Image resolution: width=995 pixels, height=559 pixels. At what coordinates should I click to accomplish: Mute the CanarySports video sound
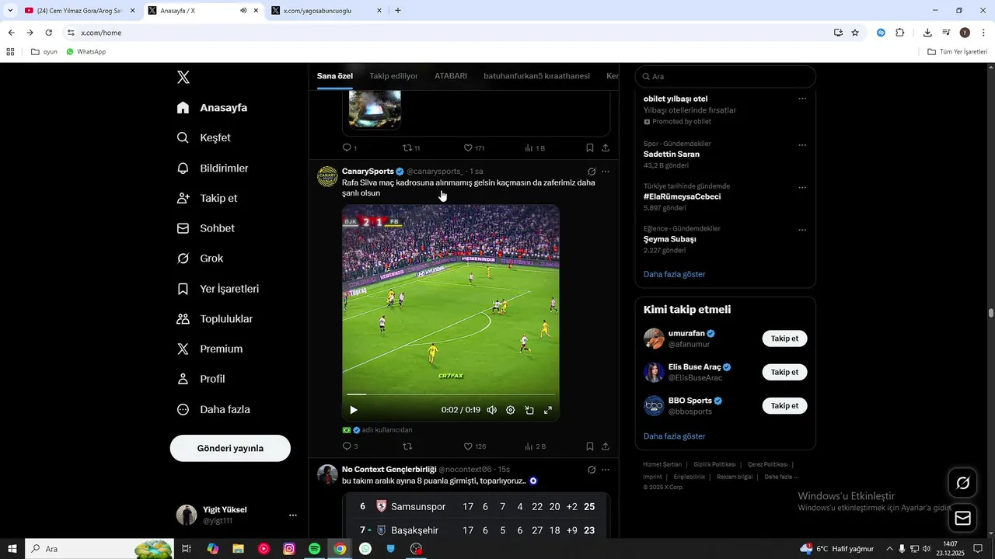tap(491, 410)
